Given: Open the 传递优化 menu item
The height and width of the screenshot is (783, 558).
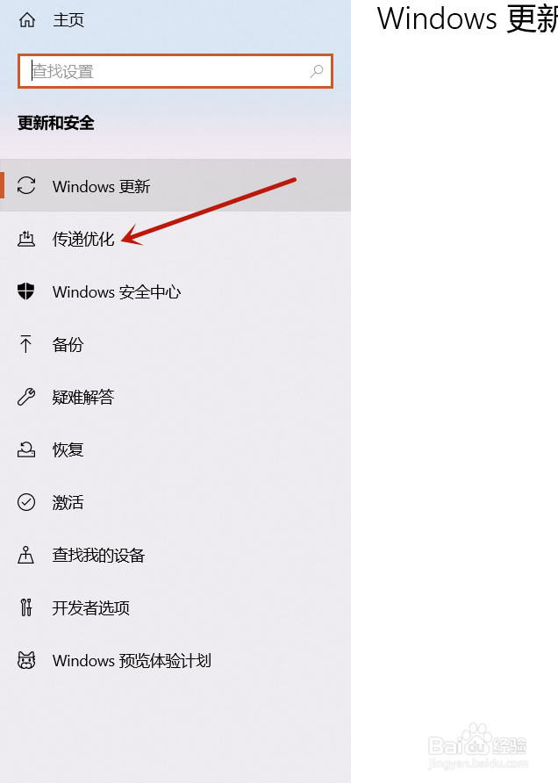Looking at the screenshot, I should [x=175, y=239].
